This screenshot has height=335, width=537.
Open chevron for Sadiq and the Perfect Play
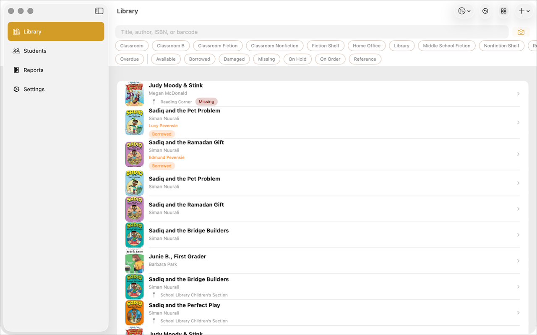tap(519, 313)
